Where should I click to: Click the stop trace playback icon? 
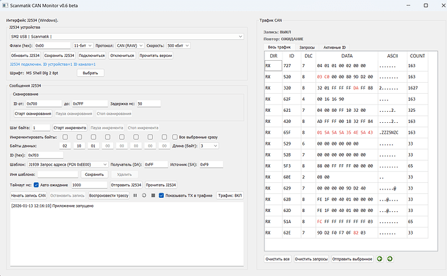(152, 195)
